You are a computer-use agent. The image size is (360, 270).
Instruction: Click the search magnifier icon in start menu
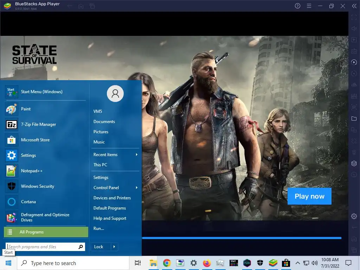[x=81, y=247]
